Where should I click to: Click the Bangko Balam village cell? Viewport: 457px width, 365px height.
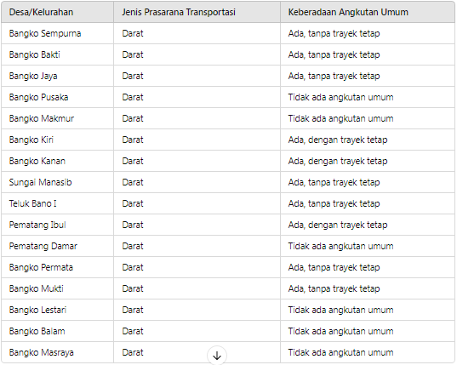point(57,331)
